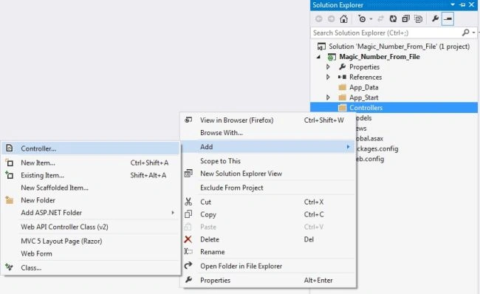The image size is (480, 294).
Task: Open the Solution Explorer window position dropdown
Action: 453,5
